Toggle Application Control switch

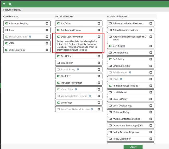click(59, 30)
